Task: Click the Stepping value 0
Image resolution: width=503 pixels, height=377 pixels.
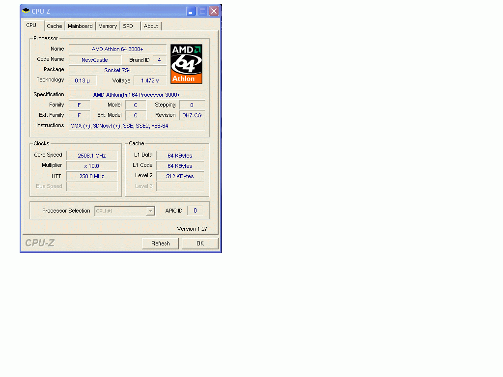Action: coord(192,105)
